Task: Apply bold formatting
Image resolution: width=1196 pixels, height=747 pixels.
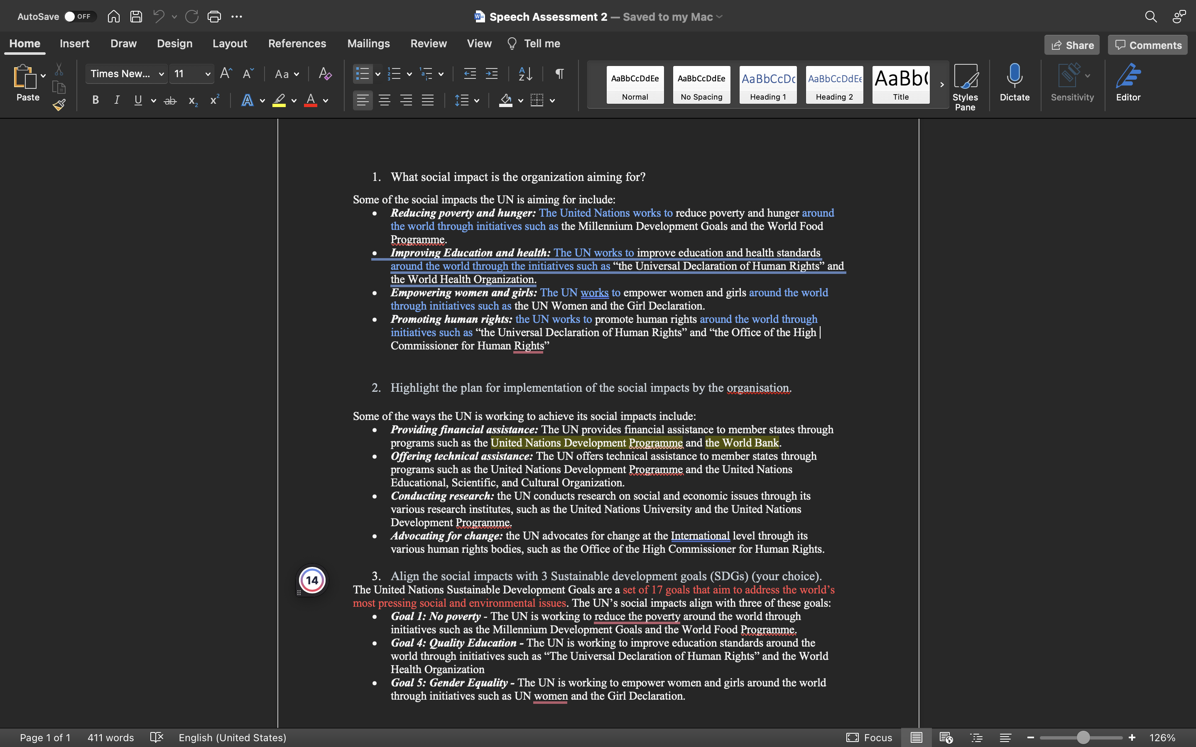Action: (x=95, y=100)
